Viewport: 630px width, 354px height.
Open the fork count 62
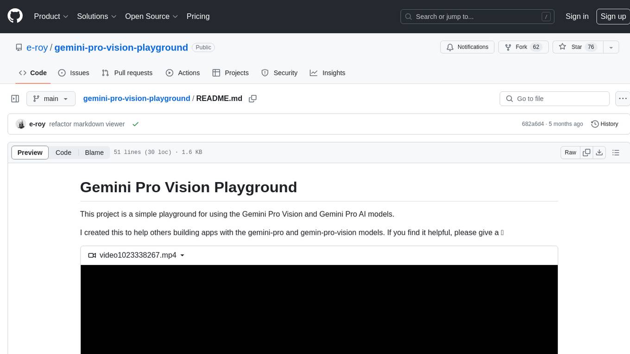point(536,47)
